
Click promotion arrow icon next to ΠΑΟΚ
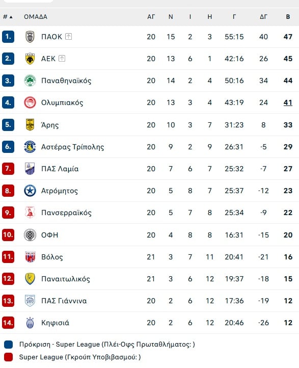click(x=68, y=37)
